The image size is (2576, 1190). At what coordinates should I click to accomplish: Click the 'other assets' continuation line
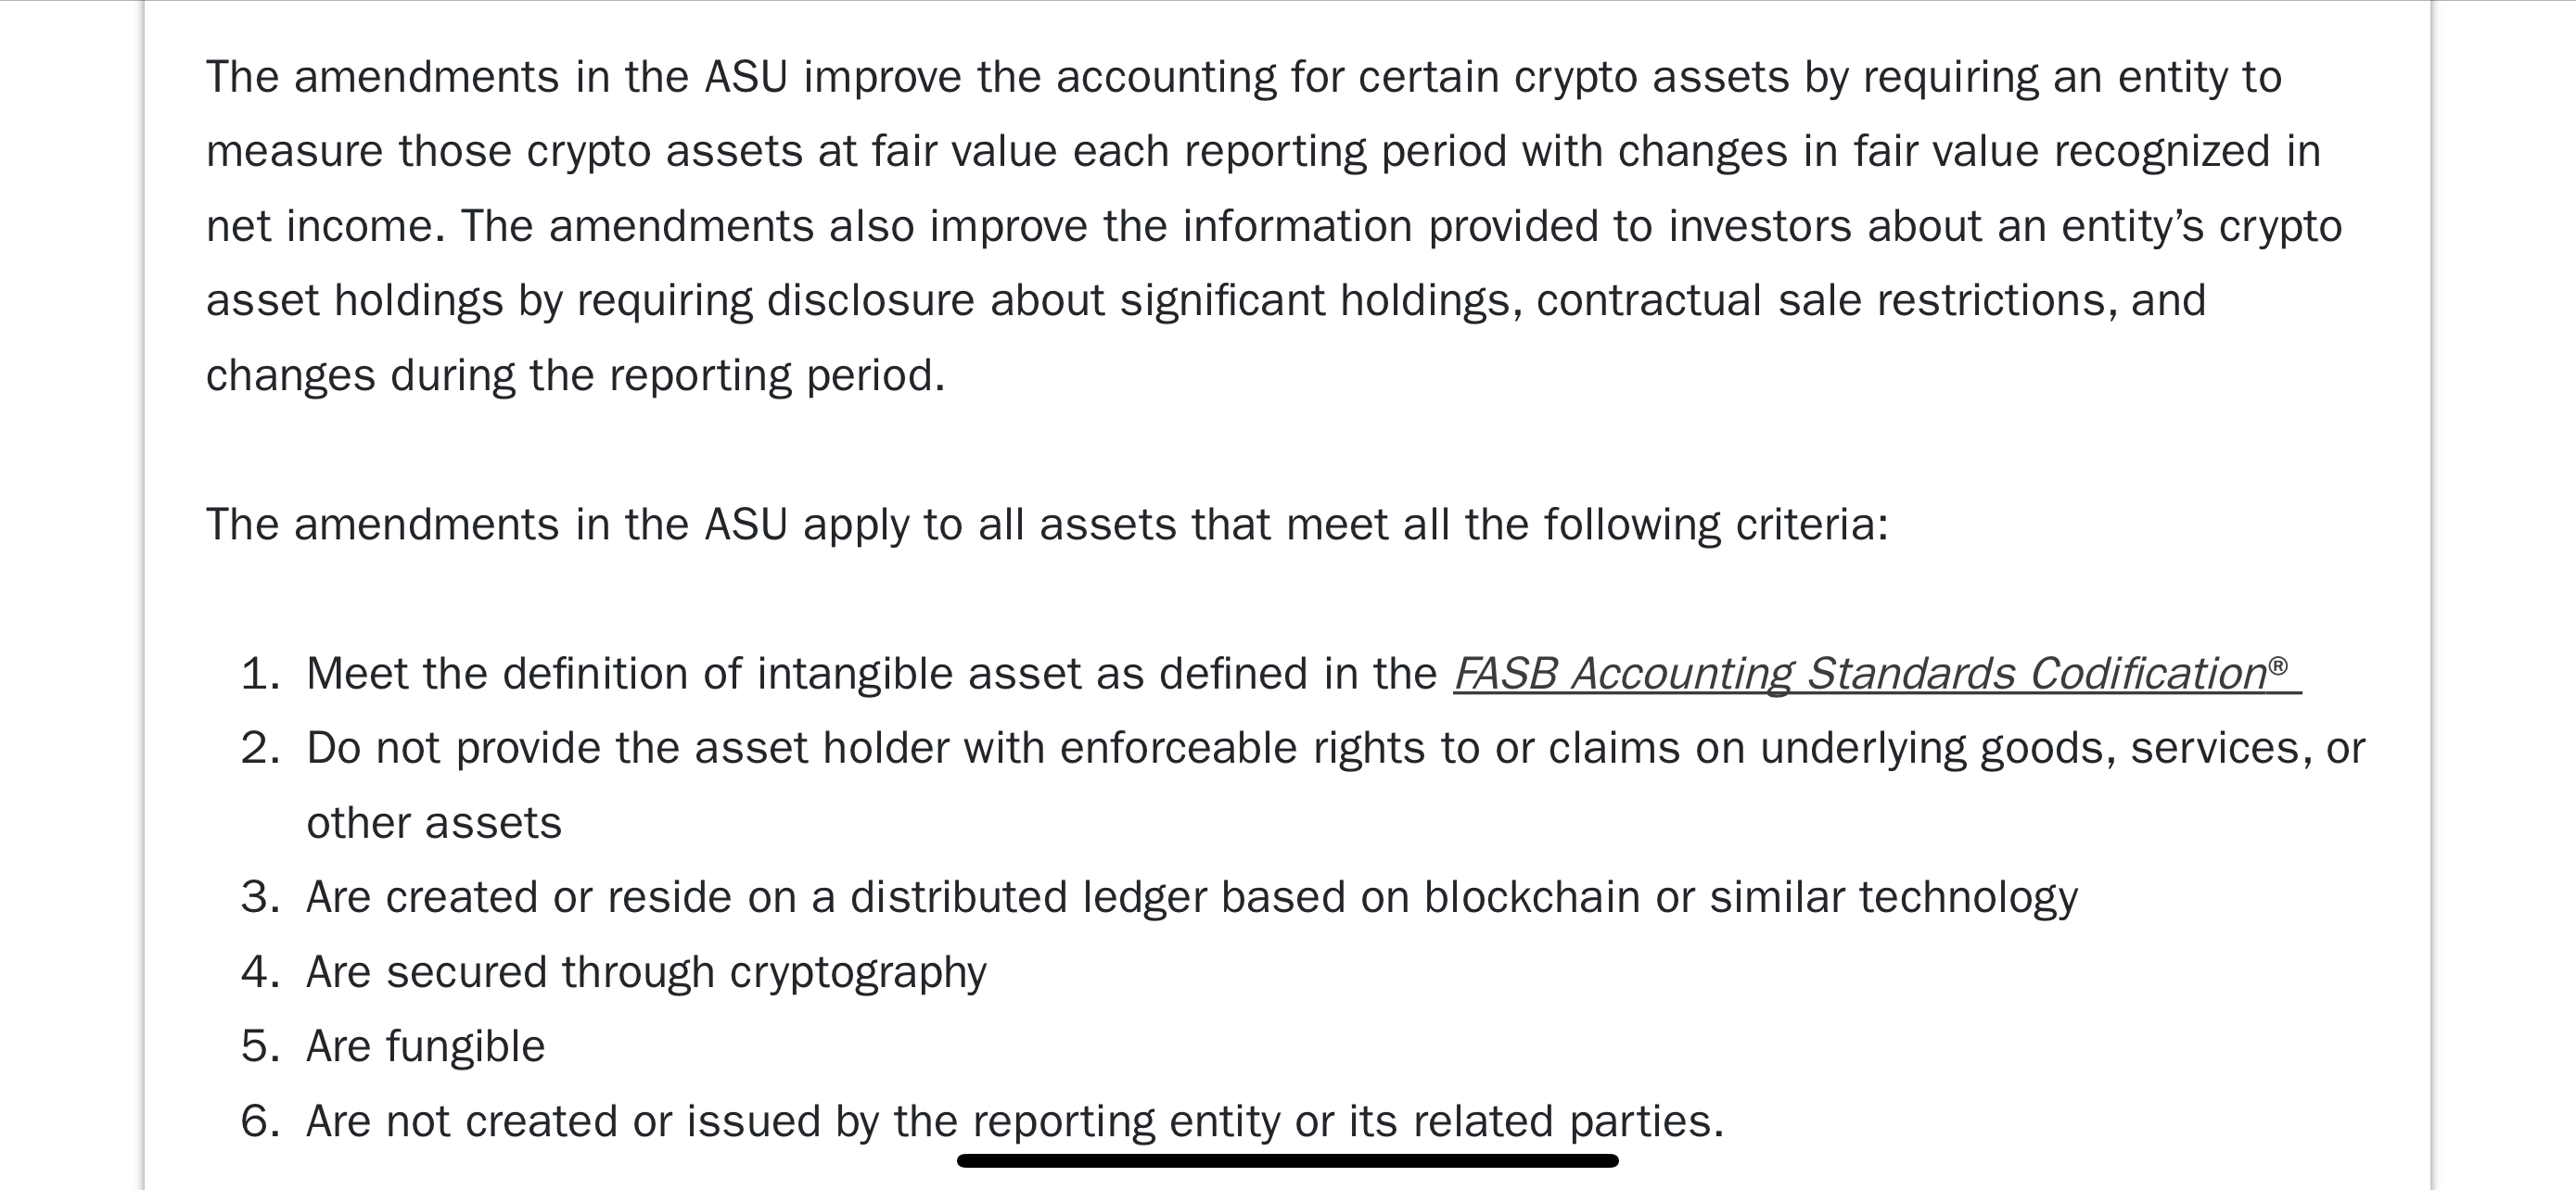tap(434, 823)
